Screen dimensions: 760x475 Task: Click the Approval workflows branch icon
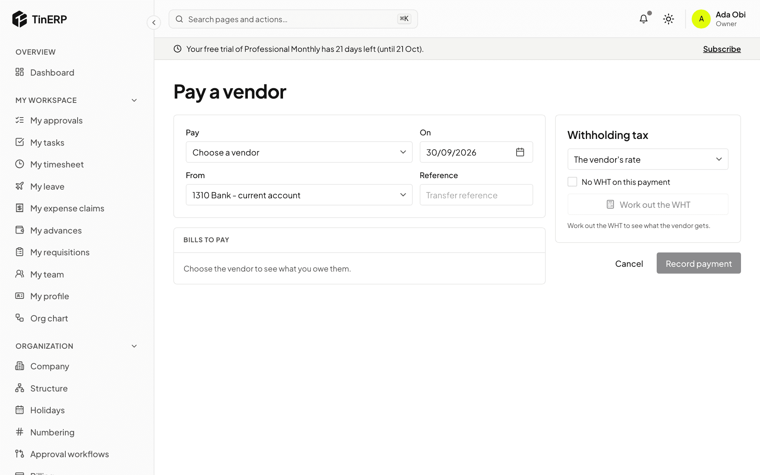(x=19, y=454)
